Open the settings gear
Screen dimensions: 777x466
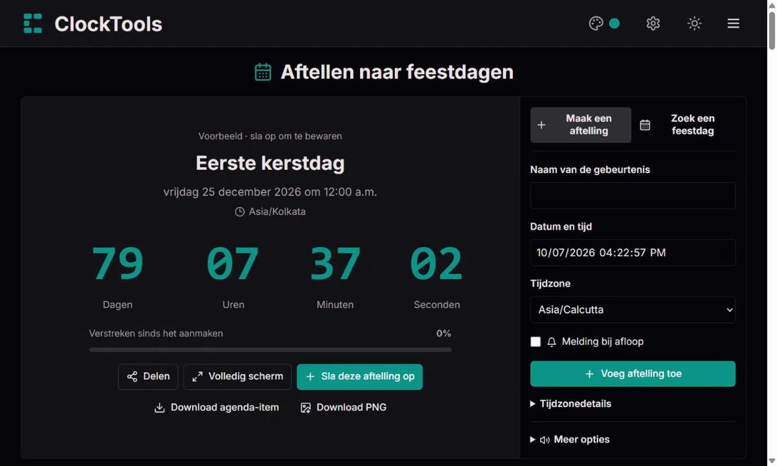click(x=653, y=24)
